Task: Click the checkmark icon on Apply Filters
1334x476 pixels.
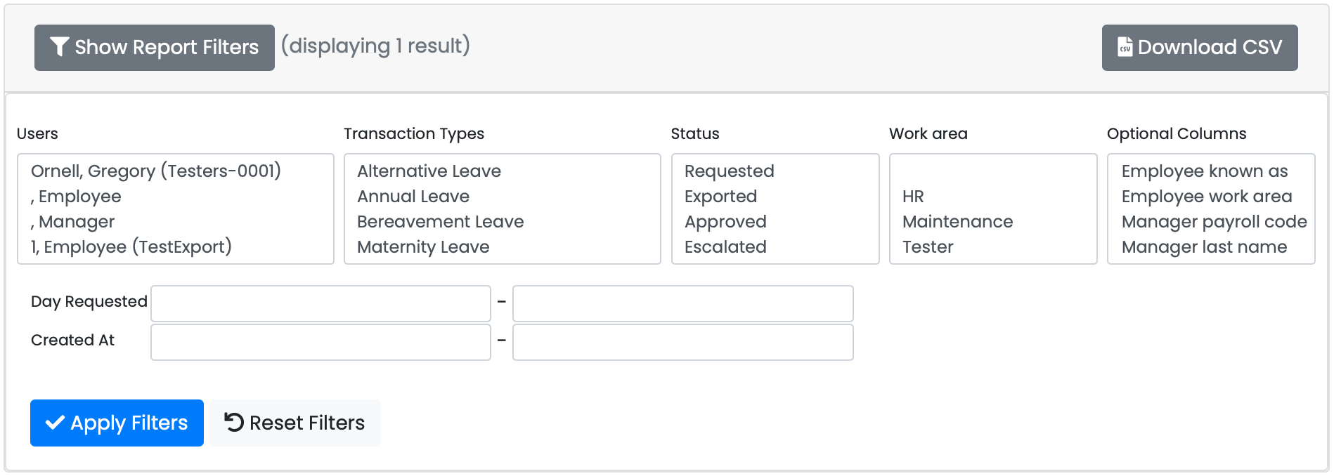Action: pyautogui.click(x=55, y=423)
